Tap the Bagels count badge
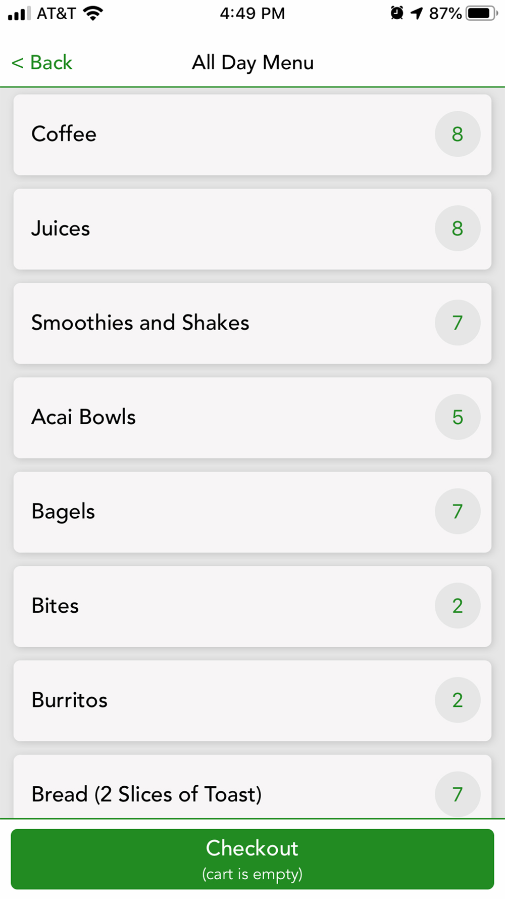The image size is (505, 899). [457, 511]
